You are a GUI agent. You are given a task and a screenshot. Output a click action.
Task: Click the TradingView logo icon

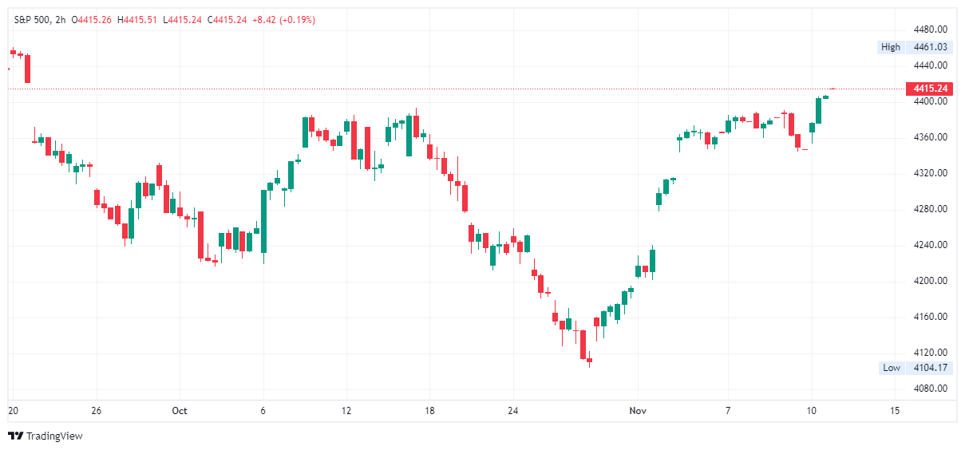point(15,436)
